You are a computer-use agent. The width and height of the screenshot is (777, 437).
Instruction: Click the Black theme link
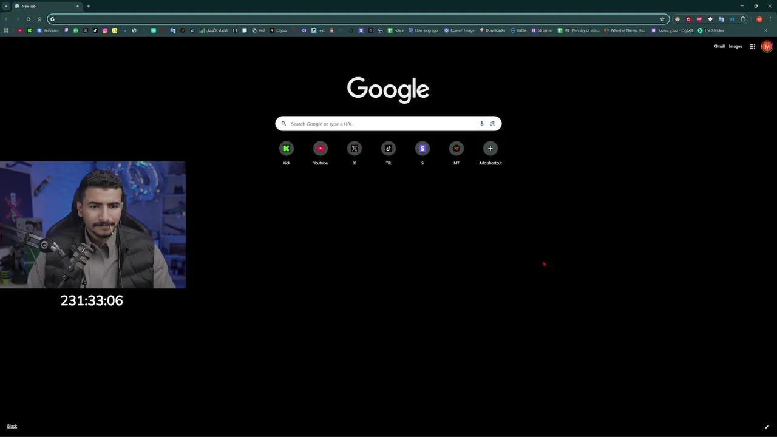click(12, 427)
